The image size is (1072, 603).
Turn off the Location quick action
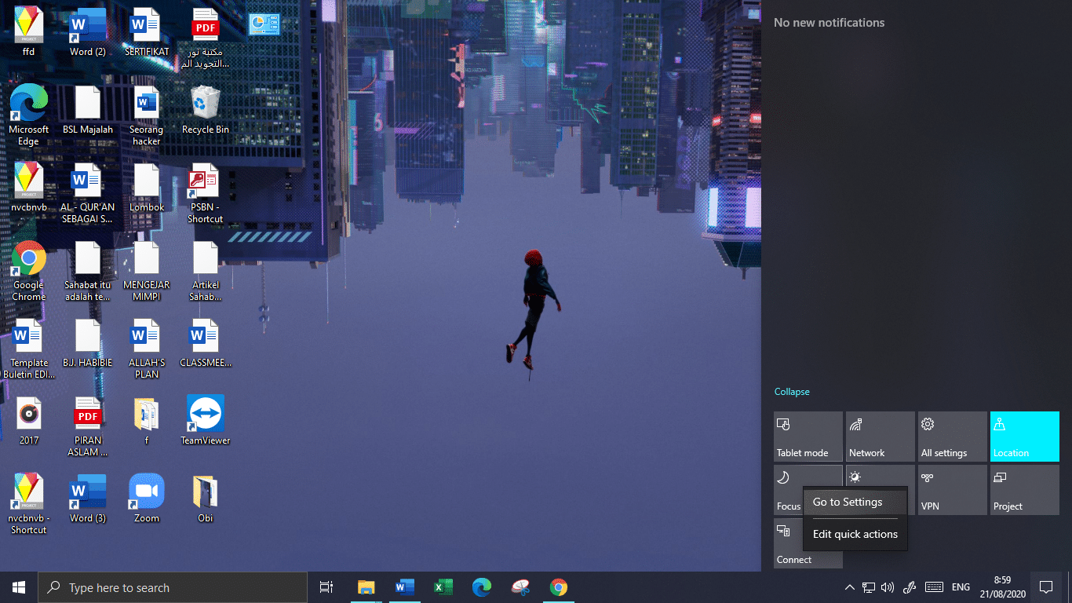coord(1025,437)
